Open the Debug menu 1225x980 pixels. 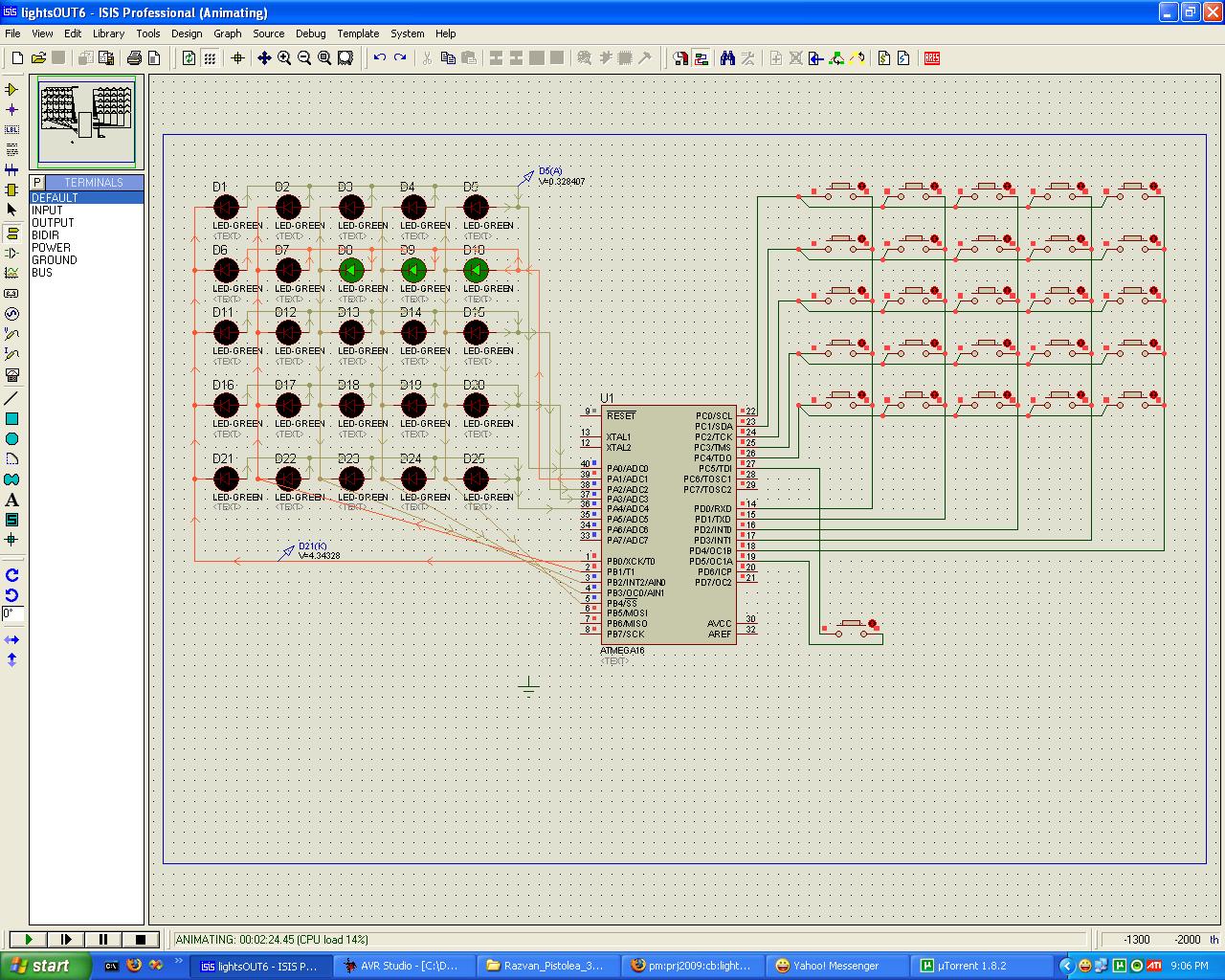click(310, 33)
